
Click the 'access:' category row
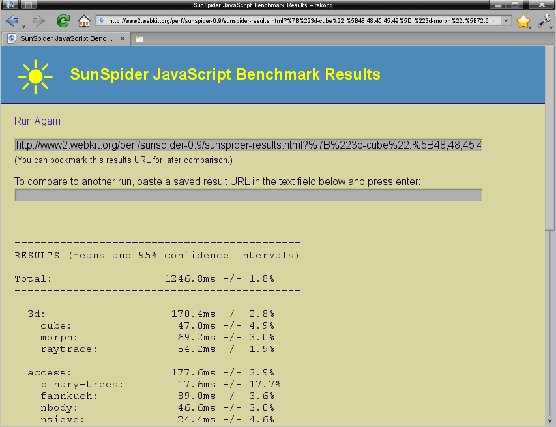click(x=151, y=372)
